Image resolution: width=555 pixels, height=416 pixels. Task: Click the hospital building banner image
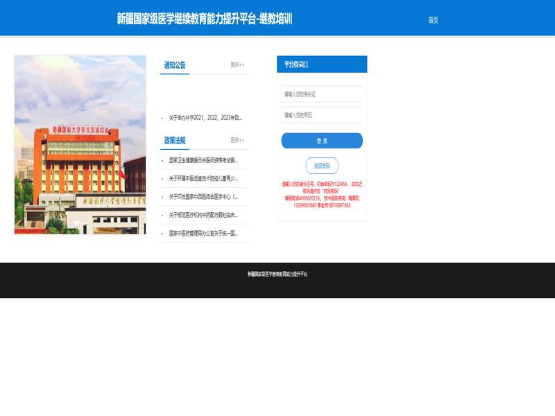point(80,145)
